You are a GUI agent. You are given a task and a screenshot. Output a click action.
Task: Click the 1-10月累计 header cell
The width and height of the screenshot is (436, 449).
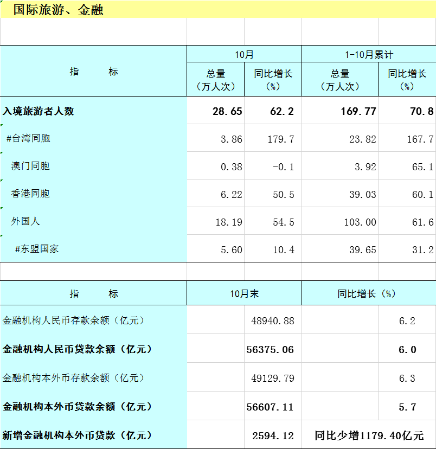369,54
